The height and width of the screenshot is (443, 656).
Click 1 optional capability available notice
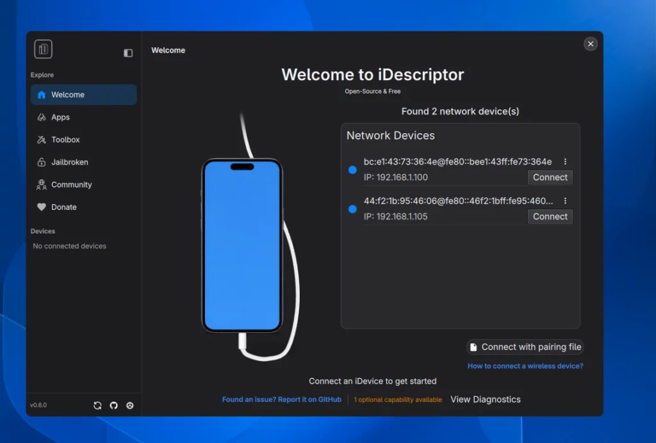[398, 400]
